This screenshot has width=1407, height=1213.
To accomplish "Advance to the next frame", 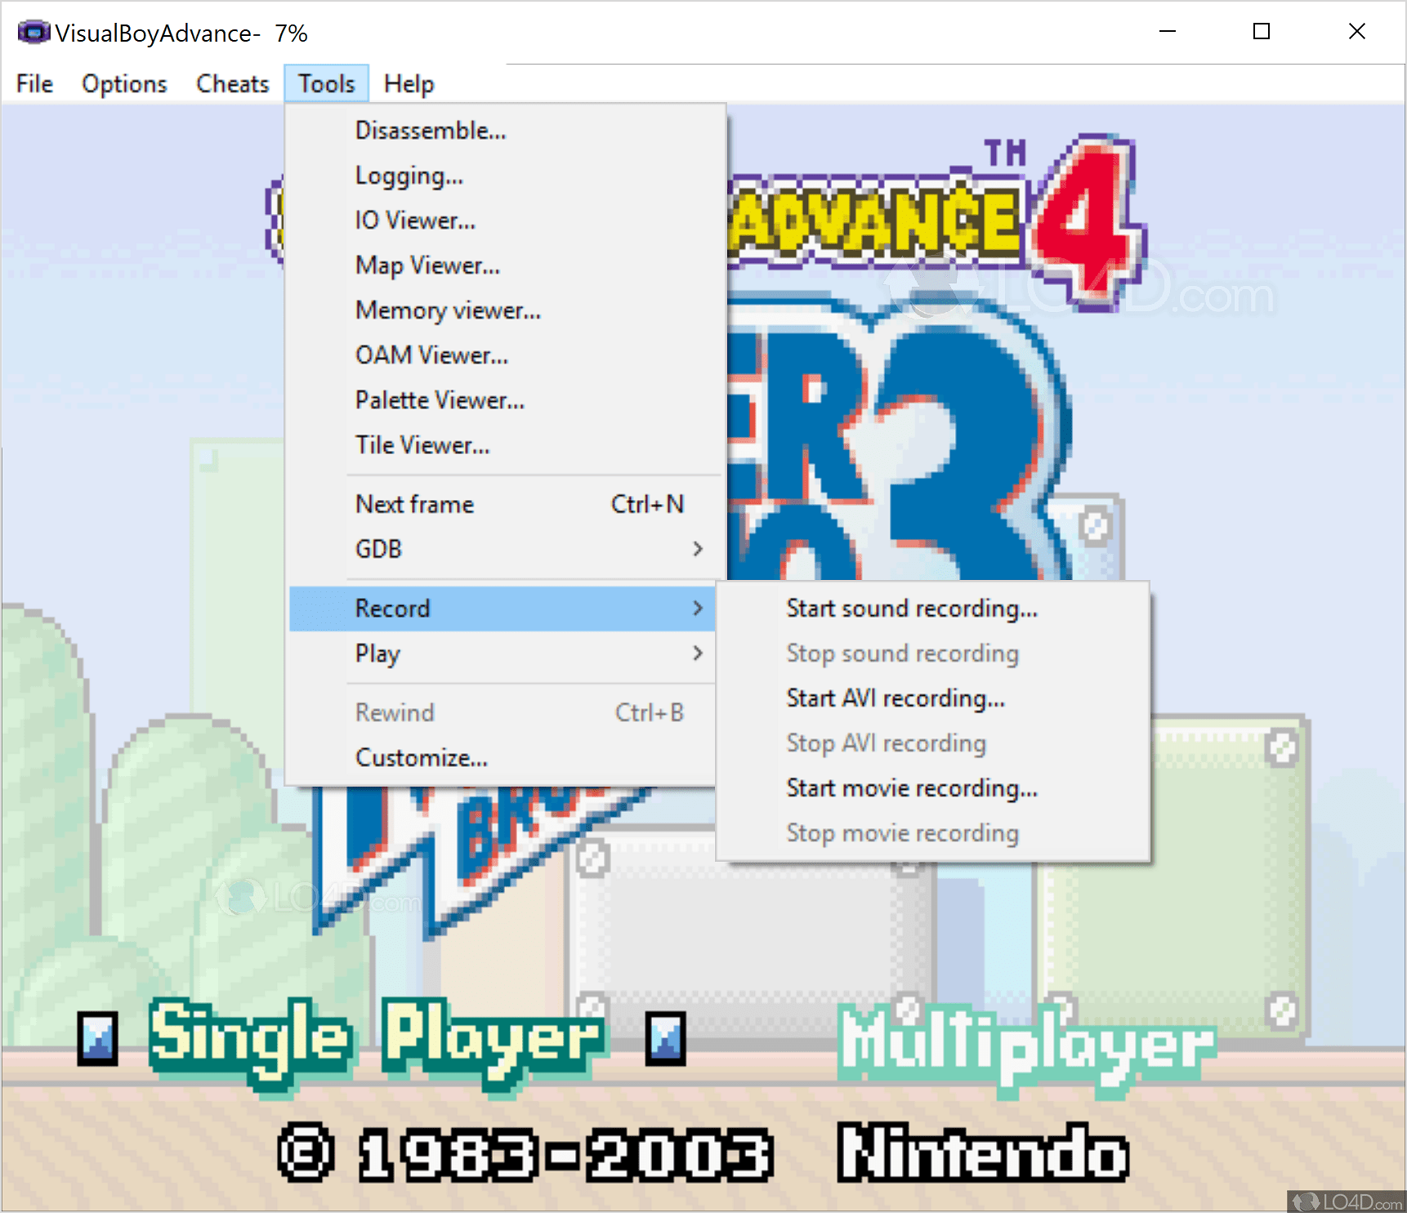I will (x=414, y=504).
